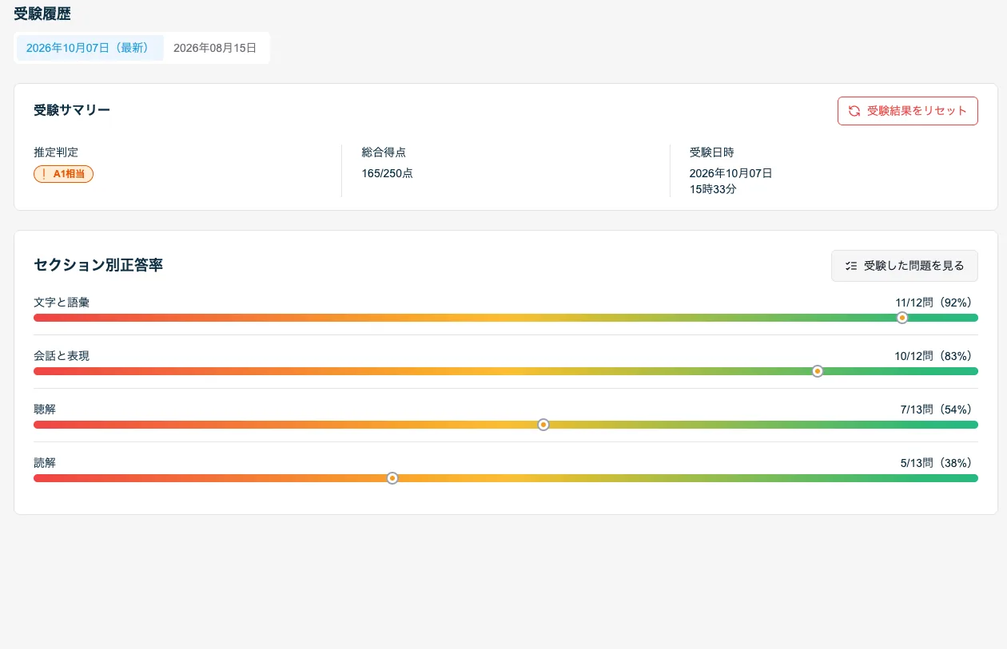The width and height of the screenshot is (1007, 649).
Task: Click the exclamation icon in the A1相当 badge
Action: 43,173
